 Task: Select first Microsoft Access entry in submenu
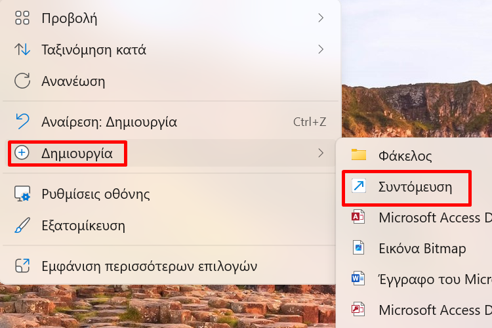pos(415,217)
